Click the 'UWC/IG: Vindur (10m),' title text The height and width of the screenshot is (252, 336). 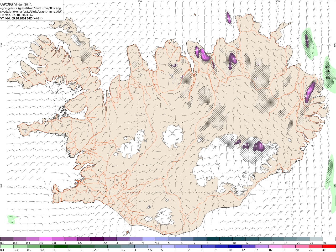pyautogui.click(x=16, y=4)
